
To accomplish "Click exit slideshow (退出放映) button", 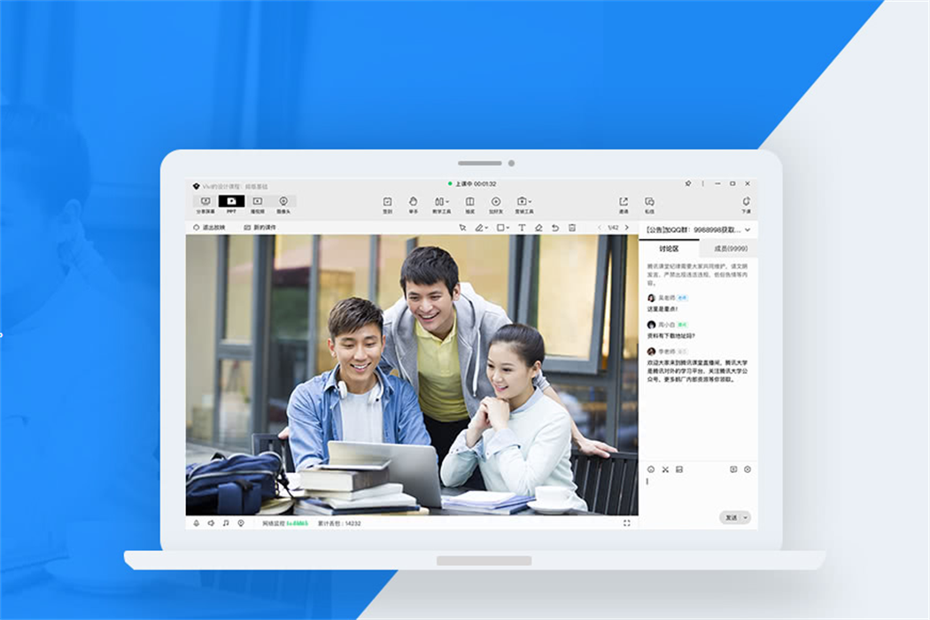I will [x=209, y=228].
